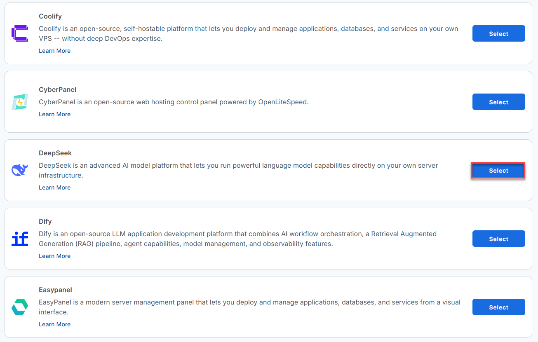Click the Dify heading text
Image resolution: width=538 pixels, height=342 pixels.
45,222
